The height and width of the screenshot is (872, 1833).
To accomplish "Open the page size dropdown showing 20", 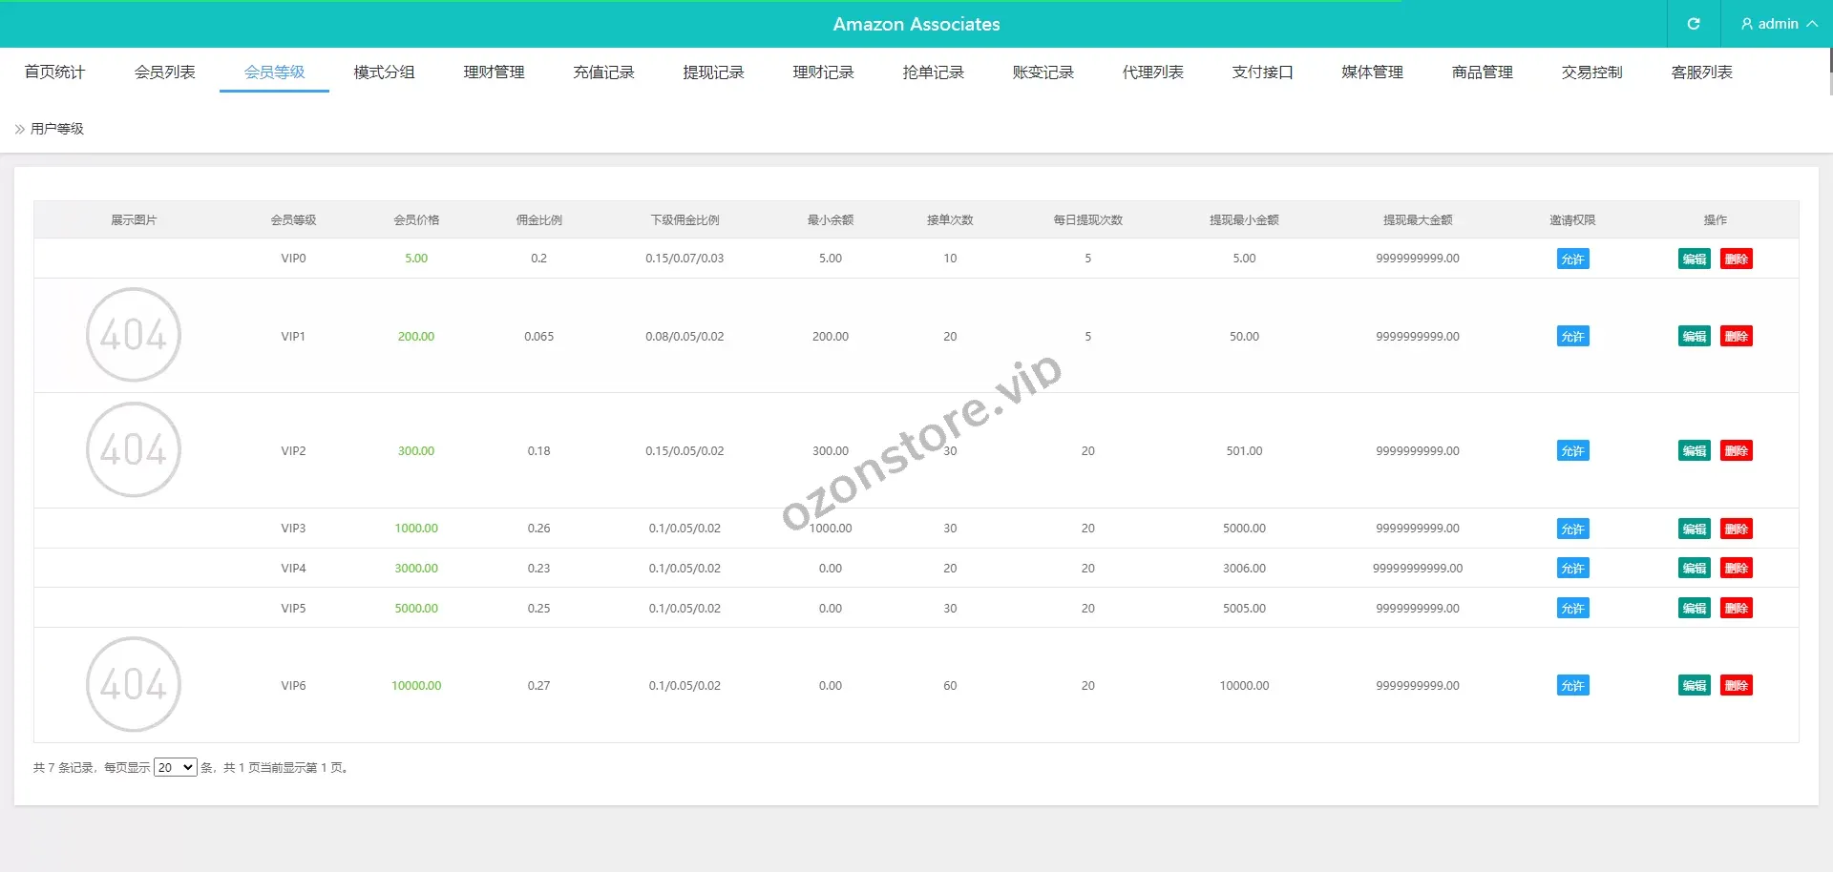I will pos(176,767).
